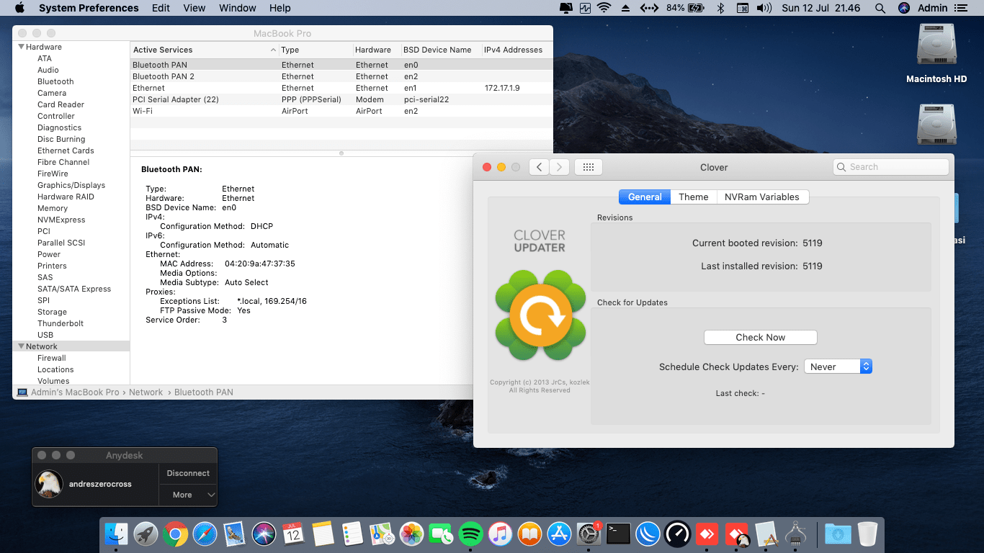Open the Window menu in menu bar
The image size is (984, 553).
[237, 8]
